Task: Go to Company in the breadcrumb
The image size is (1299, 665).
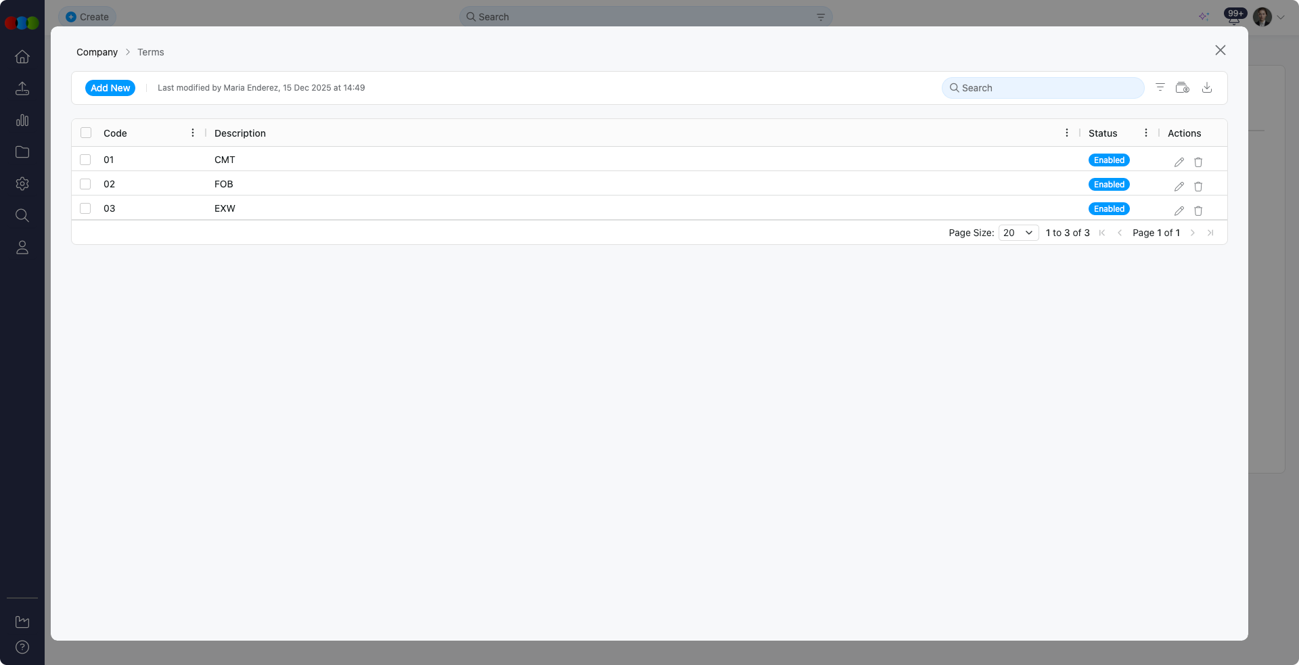Action: pos(97,52)
